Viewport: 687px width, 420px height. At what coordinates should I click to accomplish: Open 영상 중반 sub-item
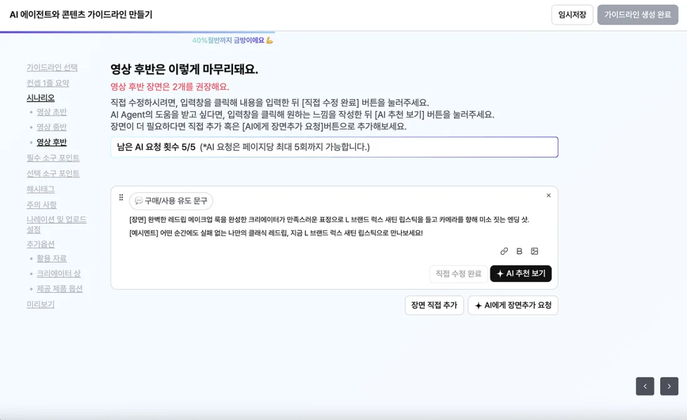point(51,127)
